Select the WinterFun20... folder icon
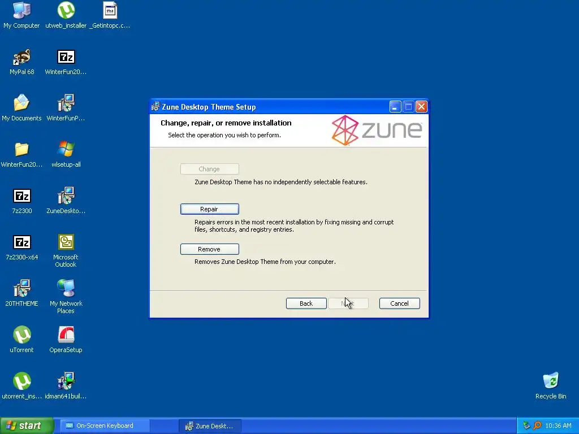579x434 pixels. pos(21,154)
